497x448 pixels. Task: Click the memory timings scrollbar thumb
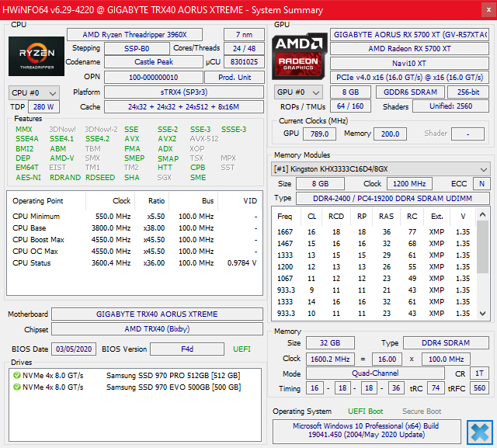pyautogui.click(x=483, y=247)
